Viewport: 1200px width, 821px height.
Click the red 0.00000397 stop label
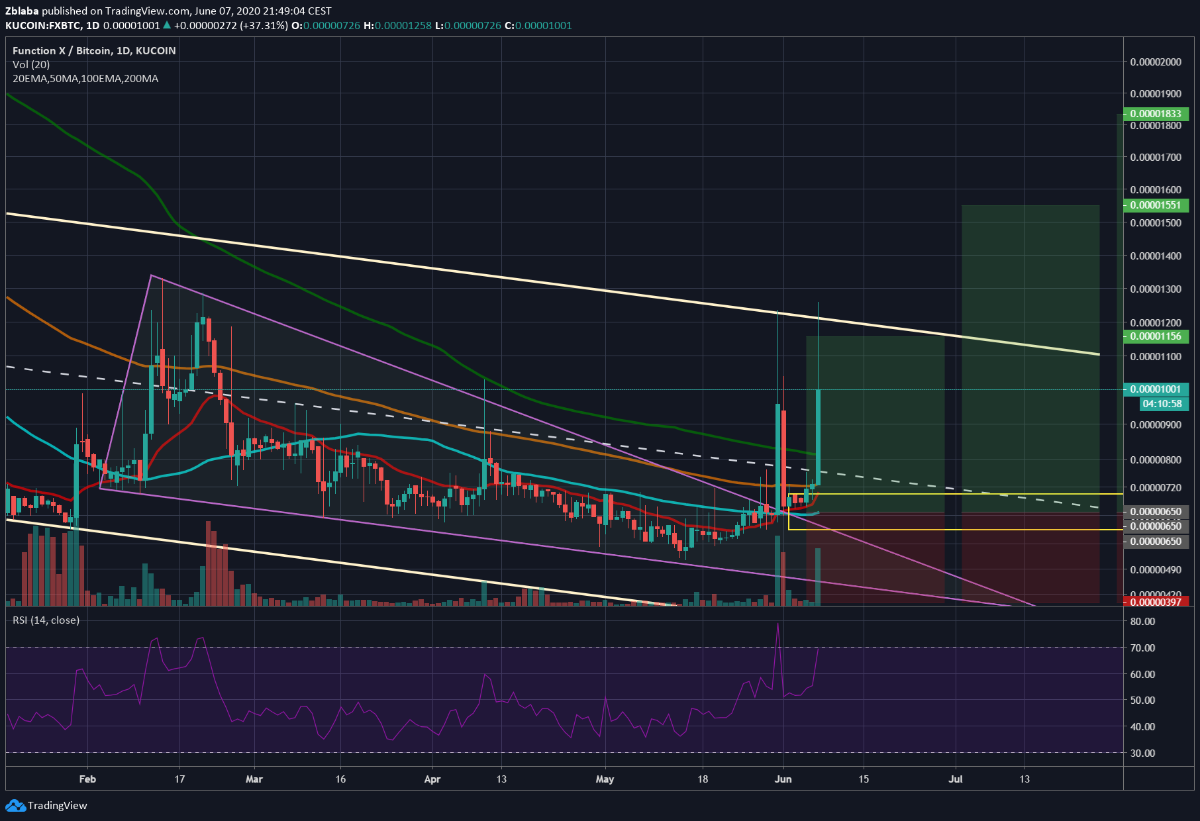(1156, 602)
